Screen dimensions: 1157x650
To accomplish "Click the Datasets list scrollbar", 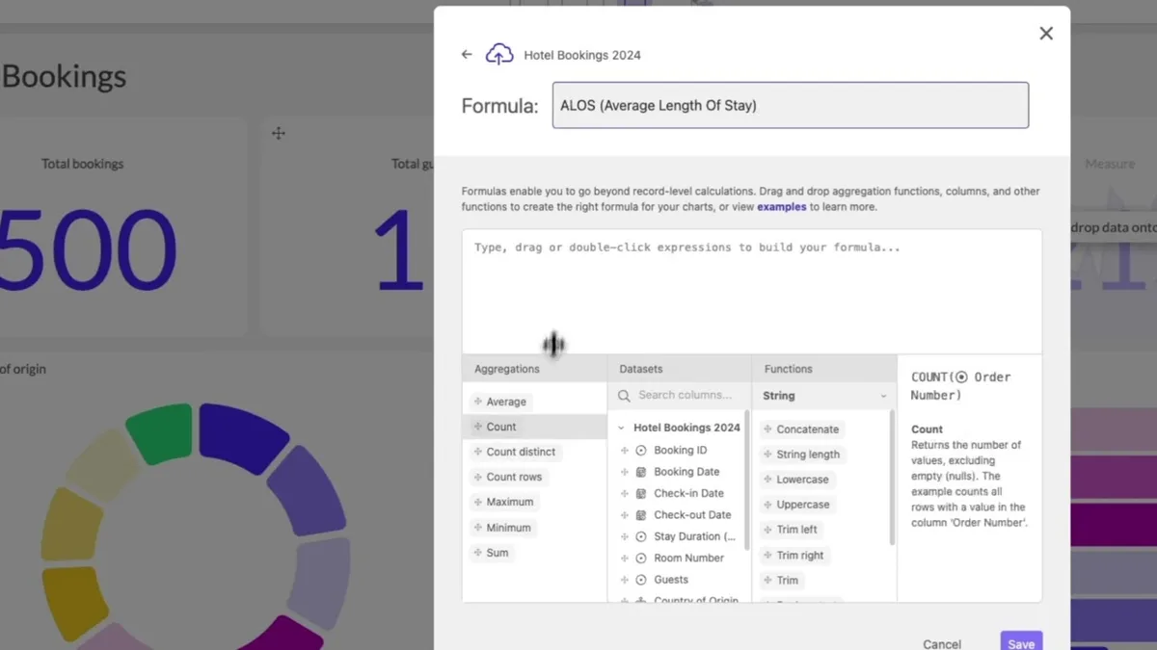I will (747, 479).
